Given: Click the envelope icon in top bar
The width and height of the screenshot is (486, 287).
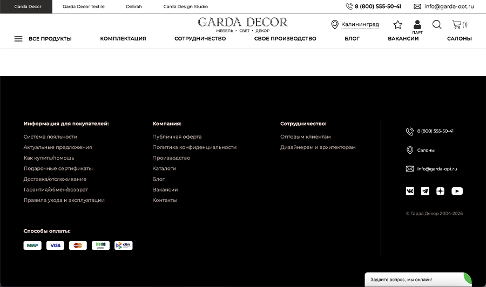Looking at the screenshot, I should coord(417,6).
